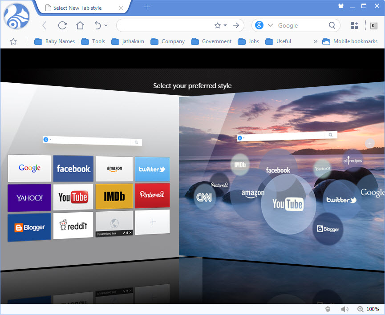Click the YAHOO! tile in grid style

(29, 198)
